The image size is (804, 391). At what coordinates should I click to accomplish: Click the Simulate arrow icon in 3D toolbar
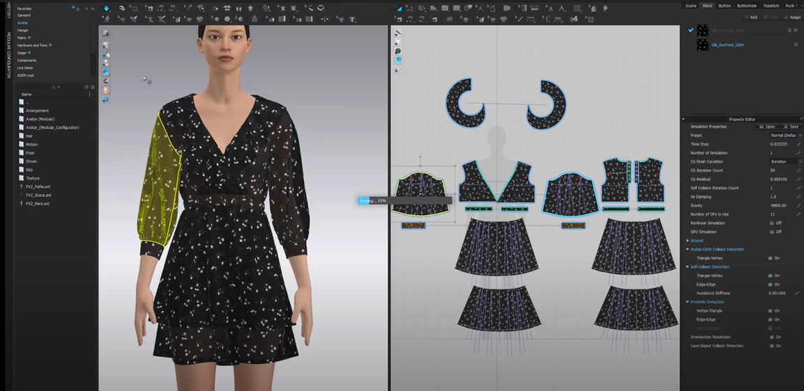[106, 8]
